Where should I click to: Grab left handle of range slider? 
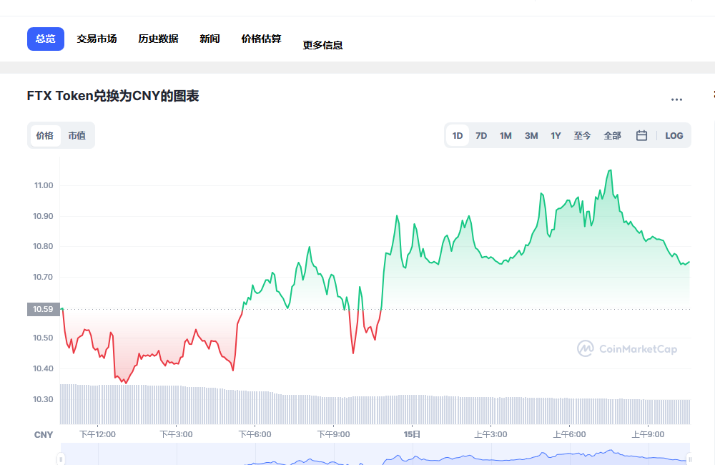(61, 459)
